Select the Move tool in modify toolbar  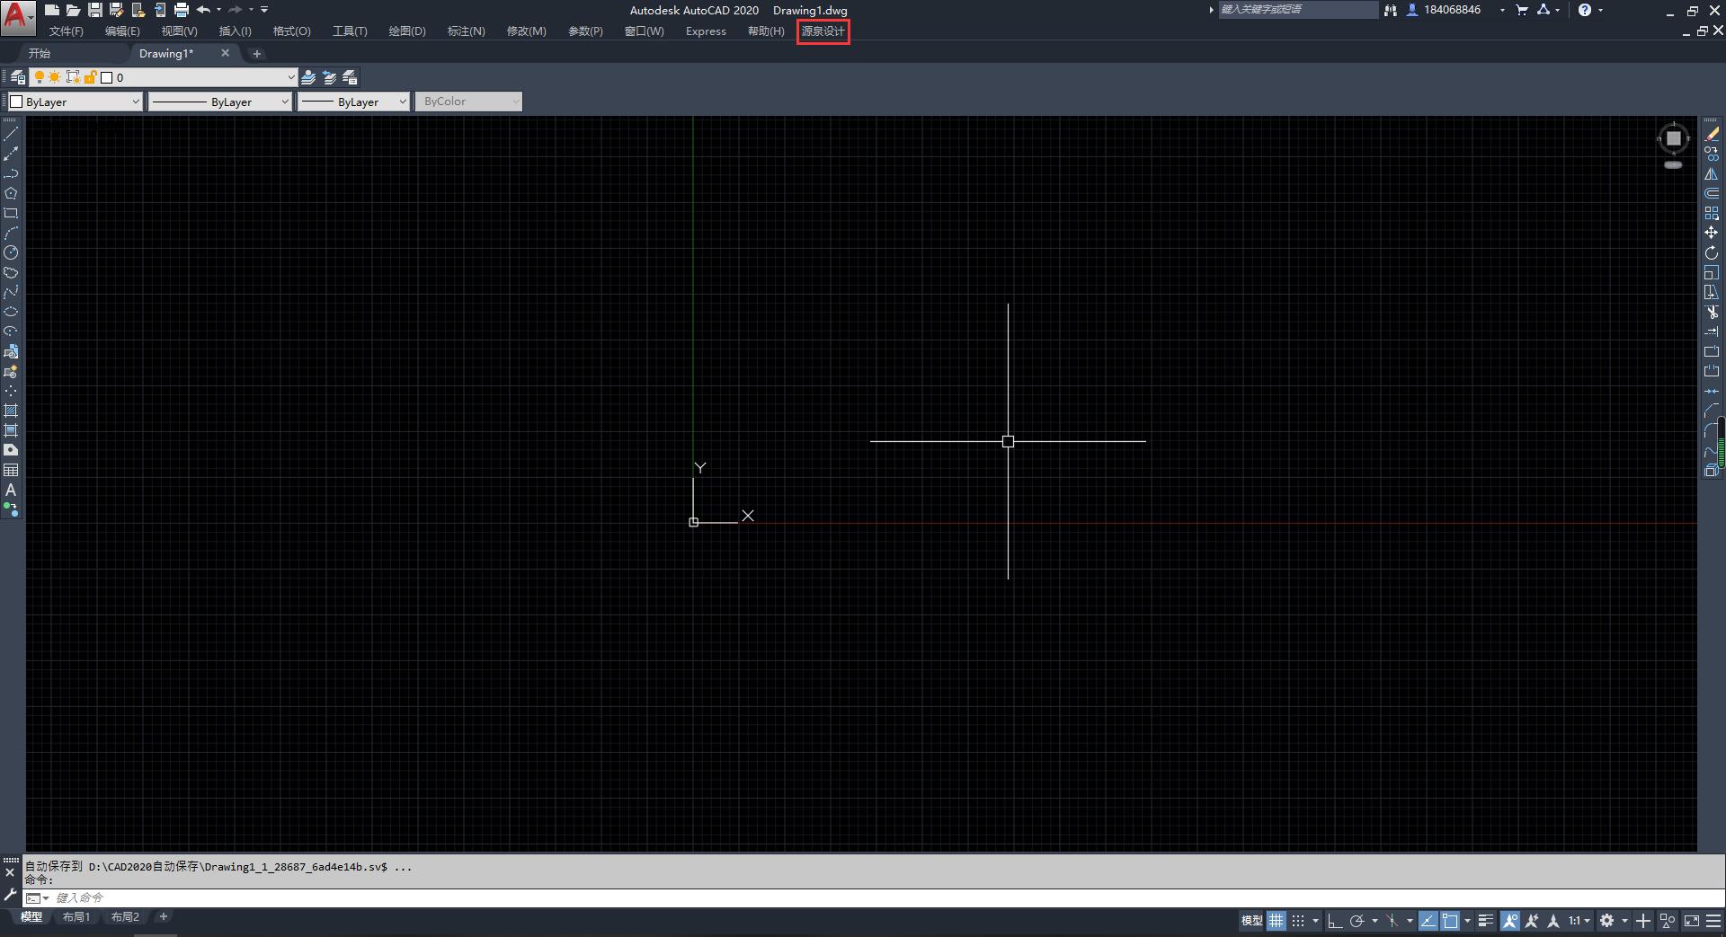1711,233
